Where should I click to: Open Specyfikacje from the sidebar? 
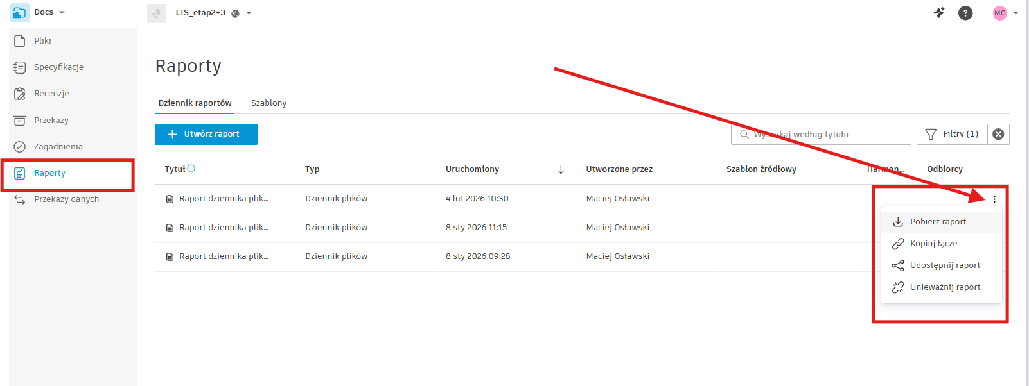58,67
